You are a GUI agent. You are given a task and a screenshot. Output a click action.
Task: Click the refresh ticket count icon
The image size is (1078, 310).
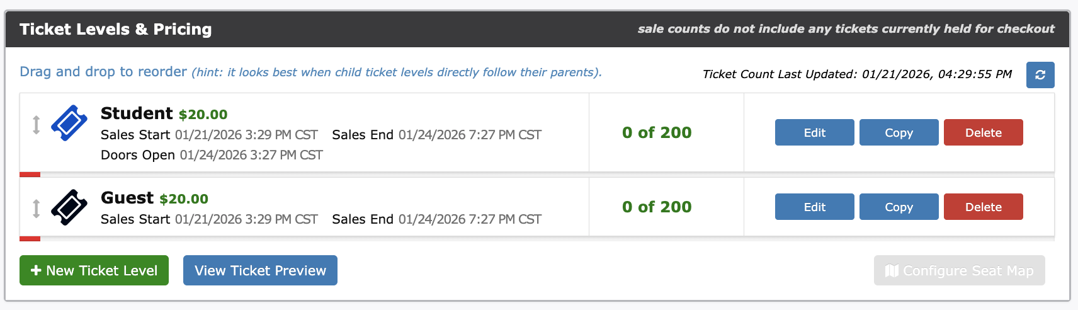tap(1040, 75)
